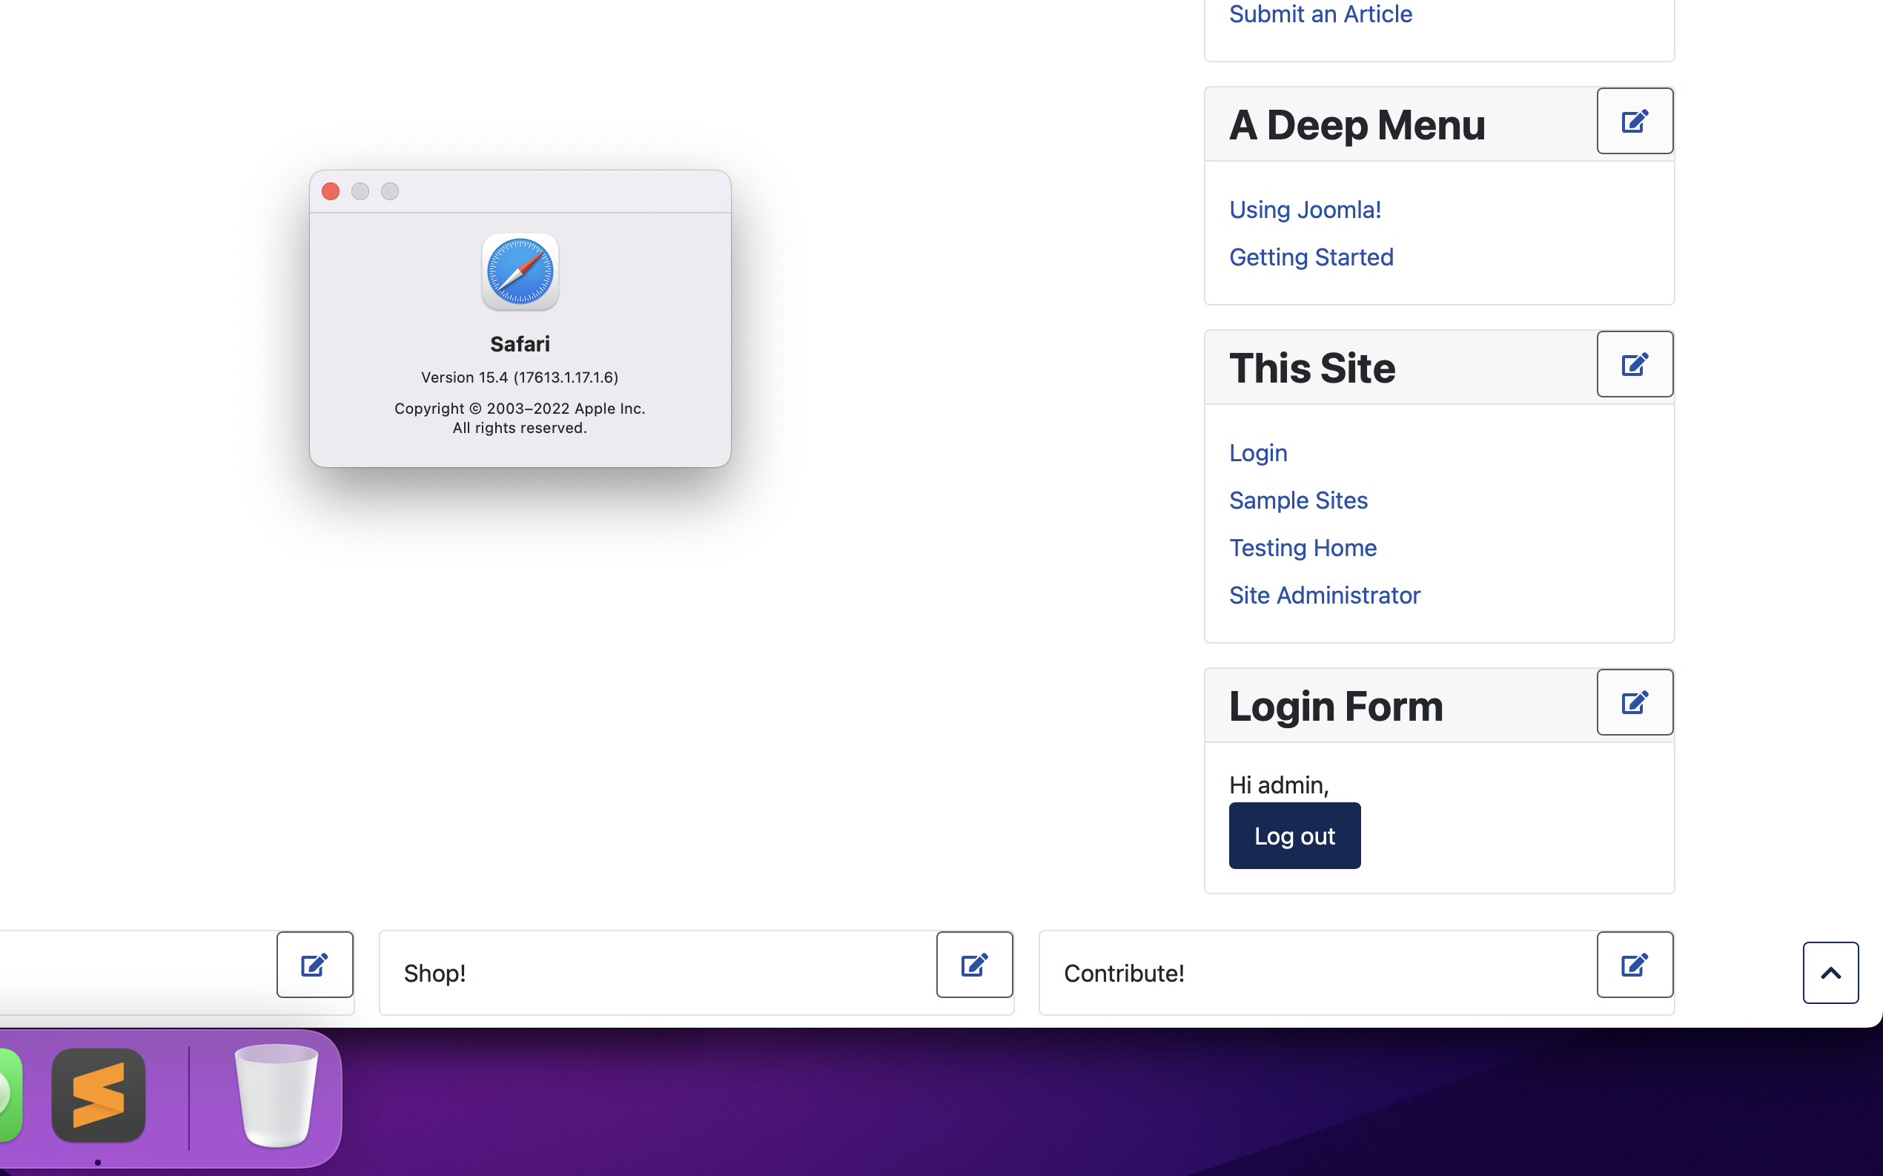This screenshot has width=1883, height=1176.
Task: Visit the Sample Sites link
Action: point(1298,500)
